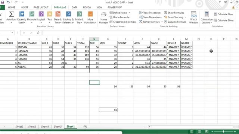Click into the formula bar

coord(140,33)
